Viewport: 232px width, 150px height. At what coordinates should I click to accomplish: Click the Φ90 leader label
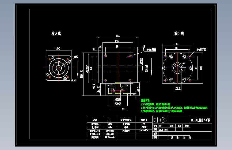(76, 57)
